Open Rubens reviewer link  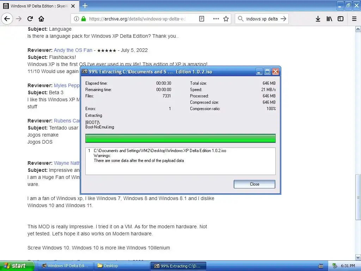click(67, 121)
